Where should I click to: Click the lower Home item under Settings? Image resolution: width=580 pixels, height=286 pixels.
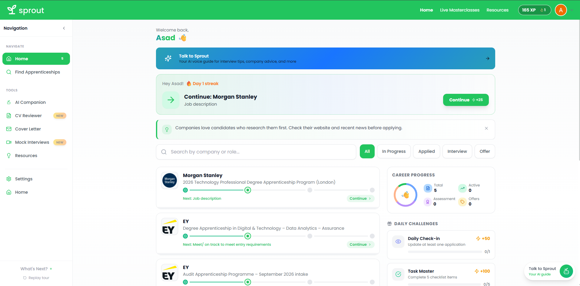[x=36, y=192]
